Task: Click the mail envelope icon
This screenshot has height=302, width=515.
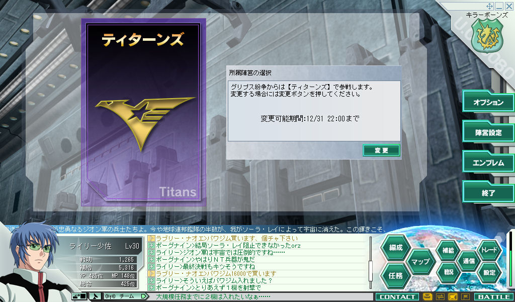Action: click(427, 297)
